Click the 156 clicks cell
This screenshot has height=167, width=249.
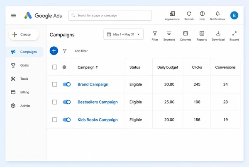[x=197, y=120]
